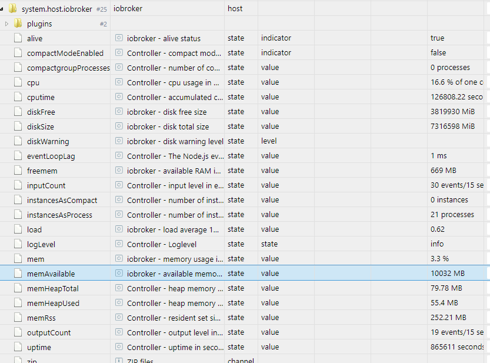Click the value '79.78 MB'
The width and height of the screenshot is (490, 363).
point(446,288)
